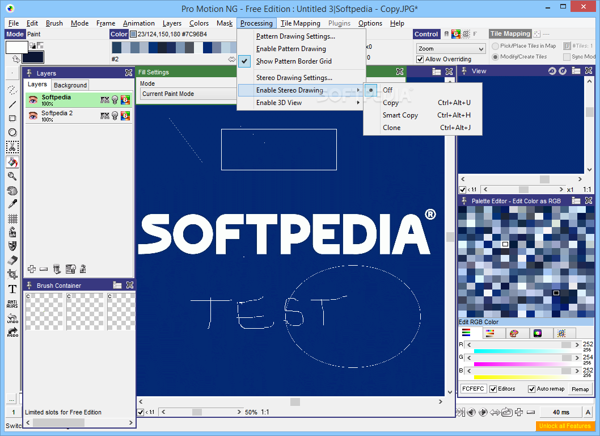This screenshot has width=600, height=436.
Task: Open the Tile Mapping menu
Action: 301,23
